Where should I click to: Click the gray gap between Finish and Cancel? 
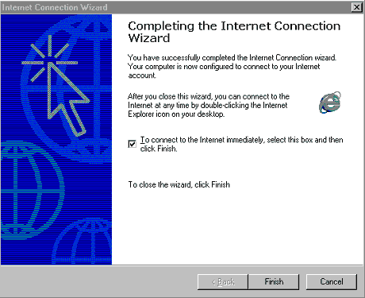pyautogui.click(x=302, y=281)
